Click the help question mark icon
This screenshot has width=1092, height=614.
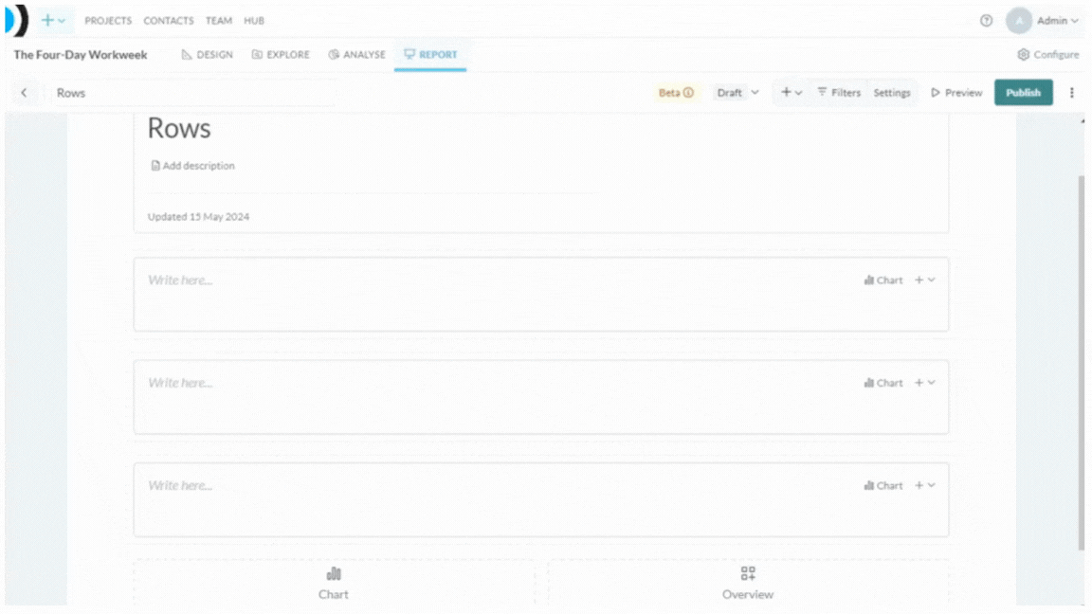986,21
